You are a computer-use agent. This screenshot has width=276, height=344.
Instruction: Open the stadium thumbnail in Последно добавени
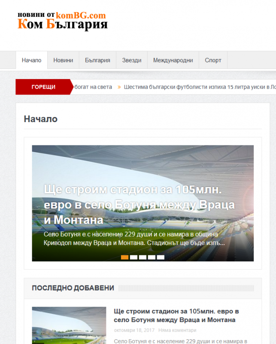point(69,325)
